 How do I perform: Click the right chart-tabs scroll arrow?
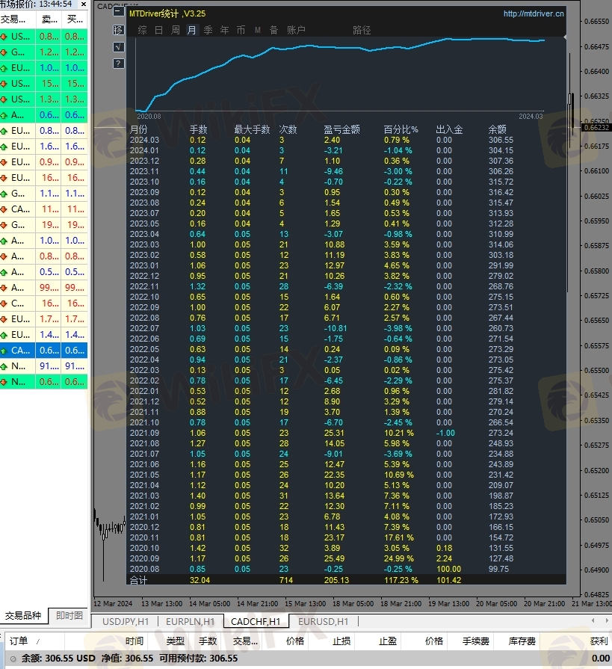(607, 621)
